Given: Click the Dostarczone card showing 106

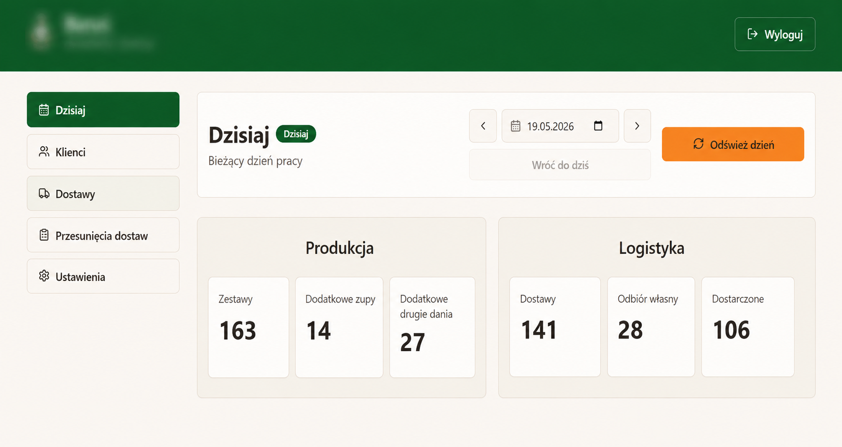Looking at the screenshot, I should [748, 327].
